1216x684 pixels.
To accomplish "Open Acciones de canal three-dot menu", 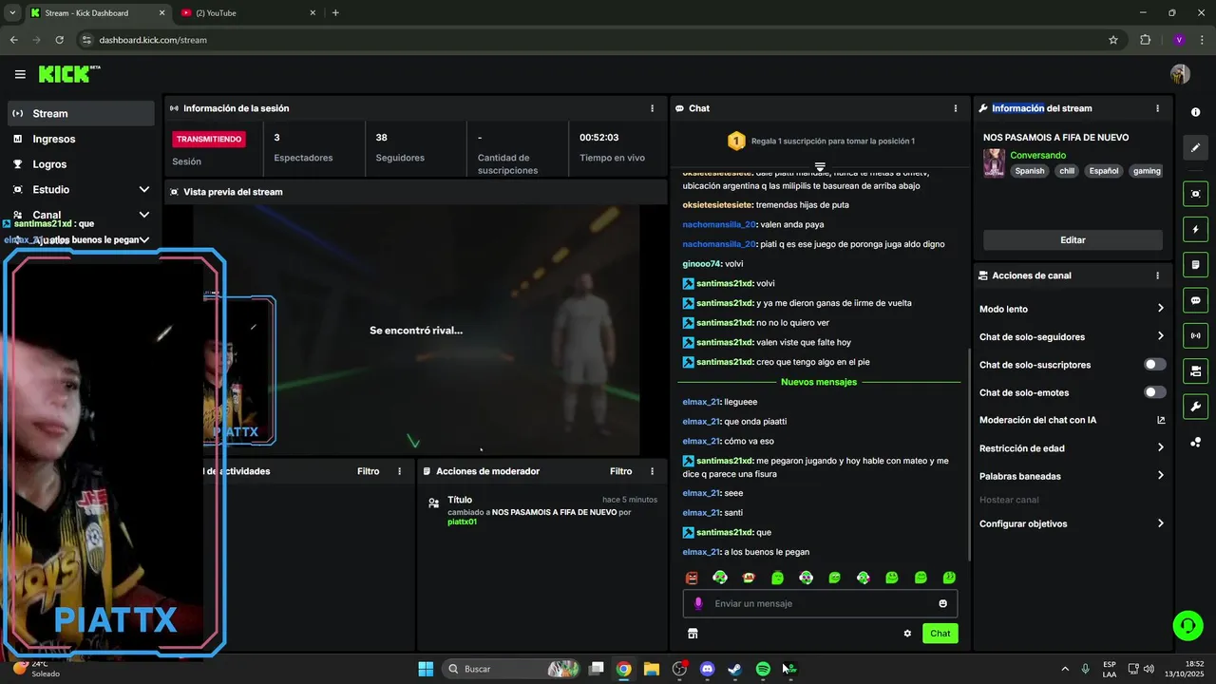I will 1157,275.
